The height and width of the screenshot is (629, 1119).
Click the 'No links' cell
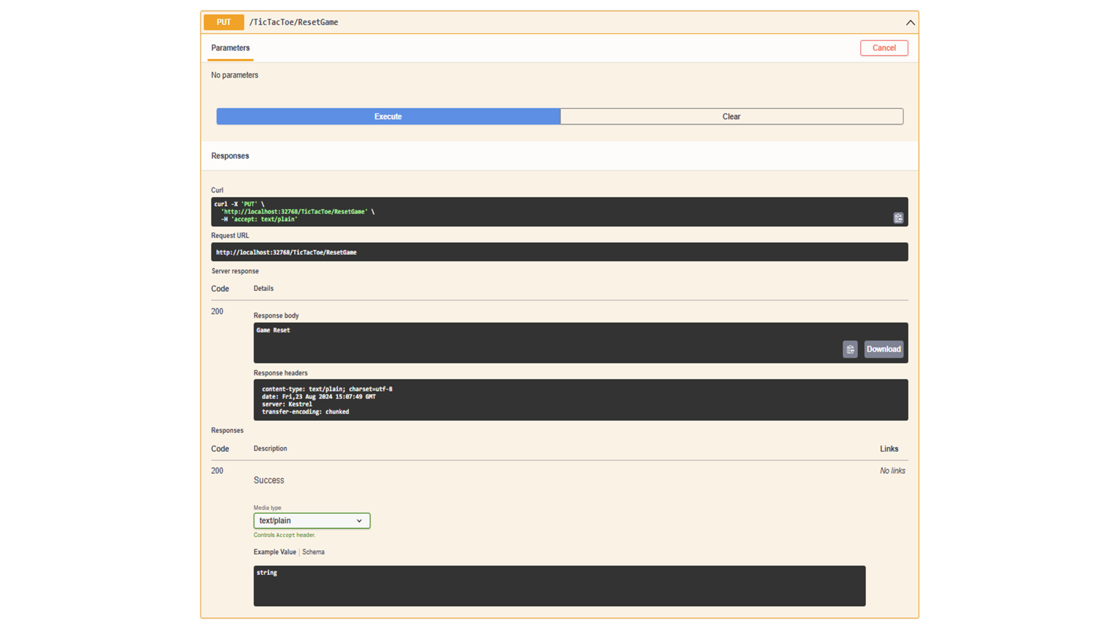[893, 471]
